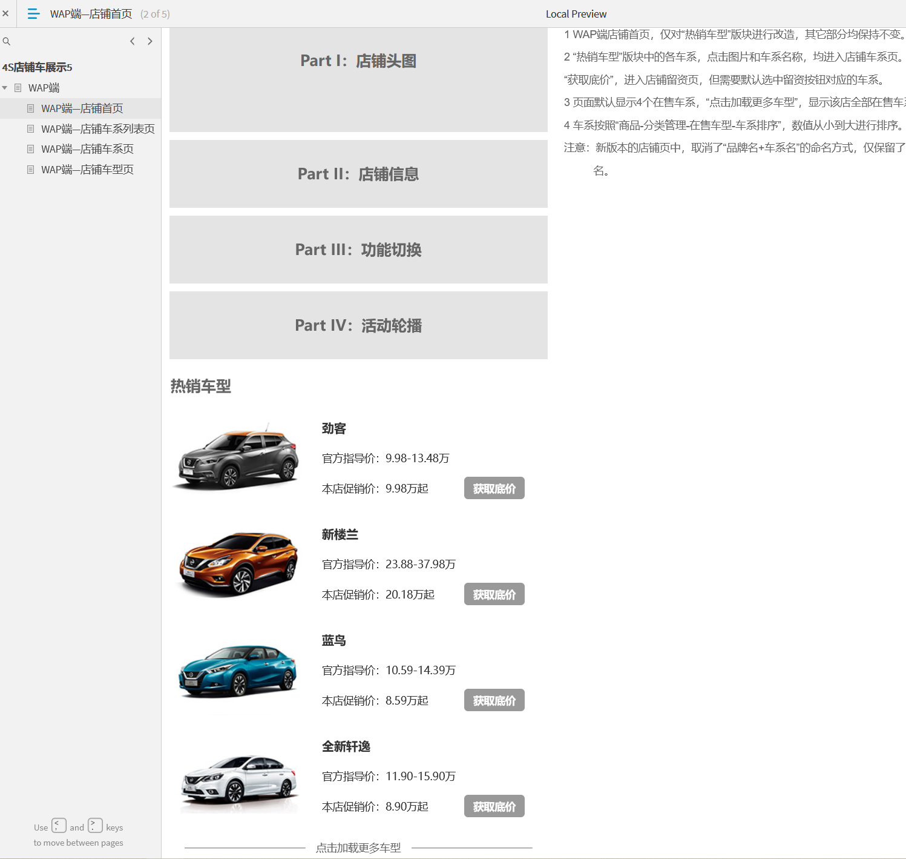This screenshot has height=859, width=906.
Task: Close the sitemap panel with the X icon
Action: click(5, 13)
